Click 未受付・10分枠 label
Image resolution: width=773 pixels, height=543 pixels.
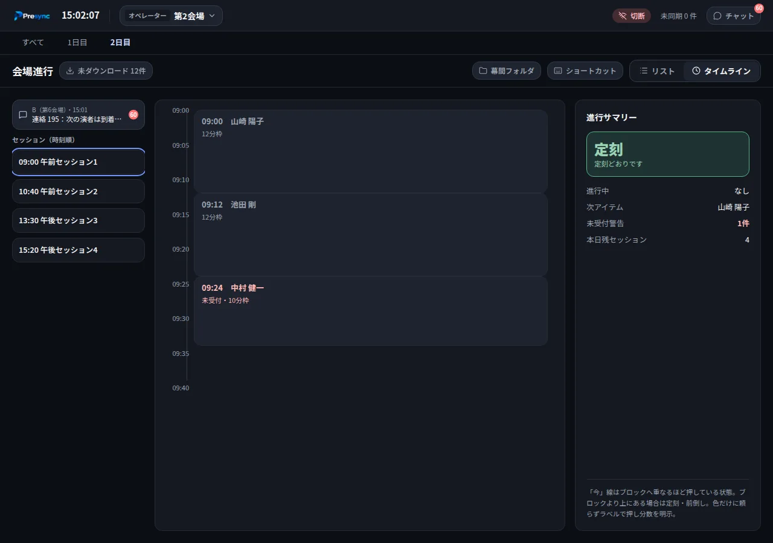pos(225,300)
